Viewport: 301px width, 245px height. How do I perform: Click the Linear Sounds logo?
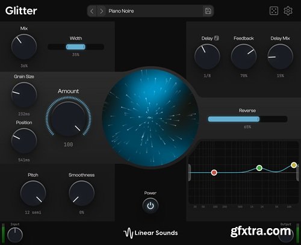coord(150,233)
